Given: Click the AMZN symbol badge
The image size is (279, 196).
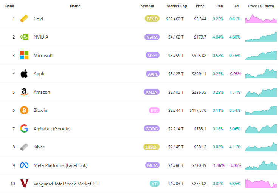Looking at the screenshot, I should coord(152,92).
